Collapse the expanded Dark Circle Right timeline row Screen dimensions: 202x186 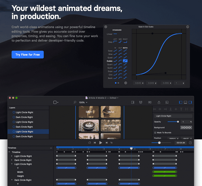[x=12, y=180]
